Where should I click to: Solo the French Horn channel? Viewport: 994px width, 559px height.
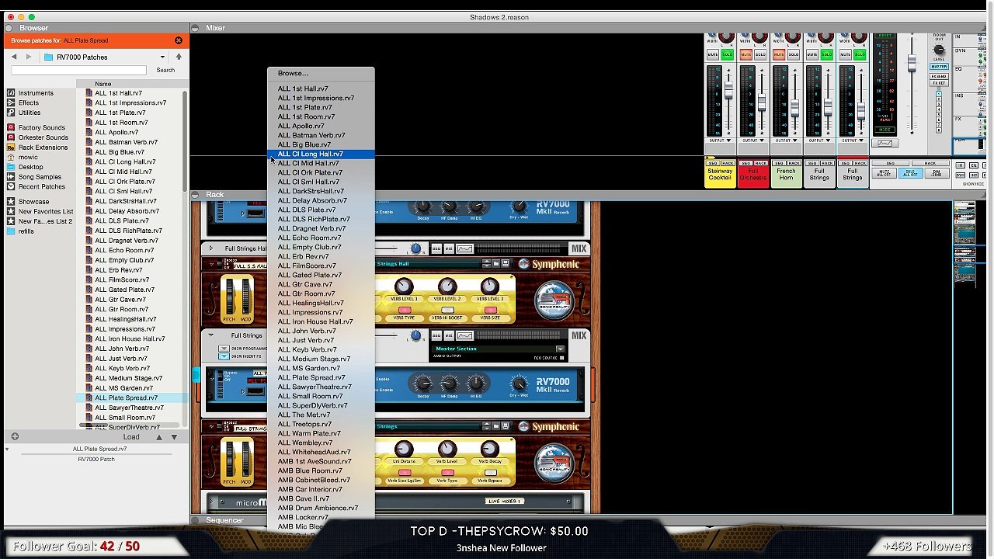(x=794, y=54)
